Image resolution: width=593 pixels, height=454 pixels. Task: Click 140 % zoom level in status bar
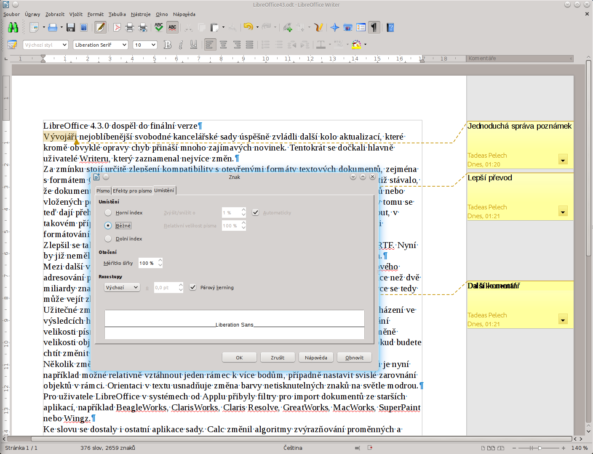coord(580,448)
